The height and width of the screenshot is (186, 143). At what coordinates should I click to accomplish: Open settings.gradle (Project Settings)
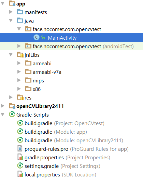pyautogui.click(x=62, y=166)
